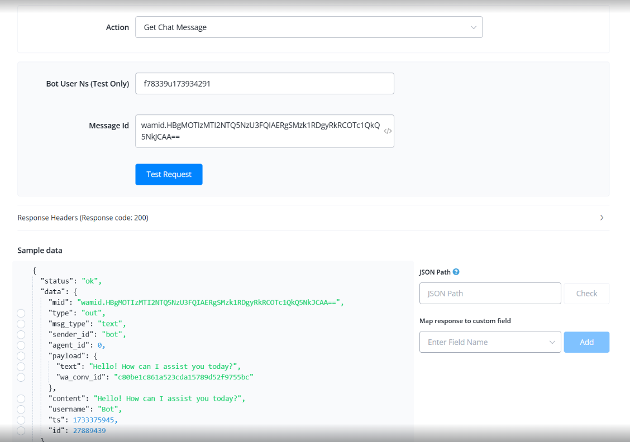
Task: Open the Enter Field Name dropdown
Action: click(490, 342)
